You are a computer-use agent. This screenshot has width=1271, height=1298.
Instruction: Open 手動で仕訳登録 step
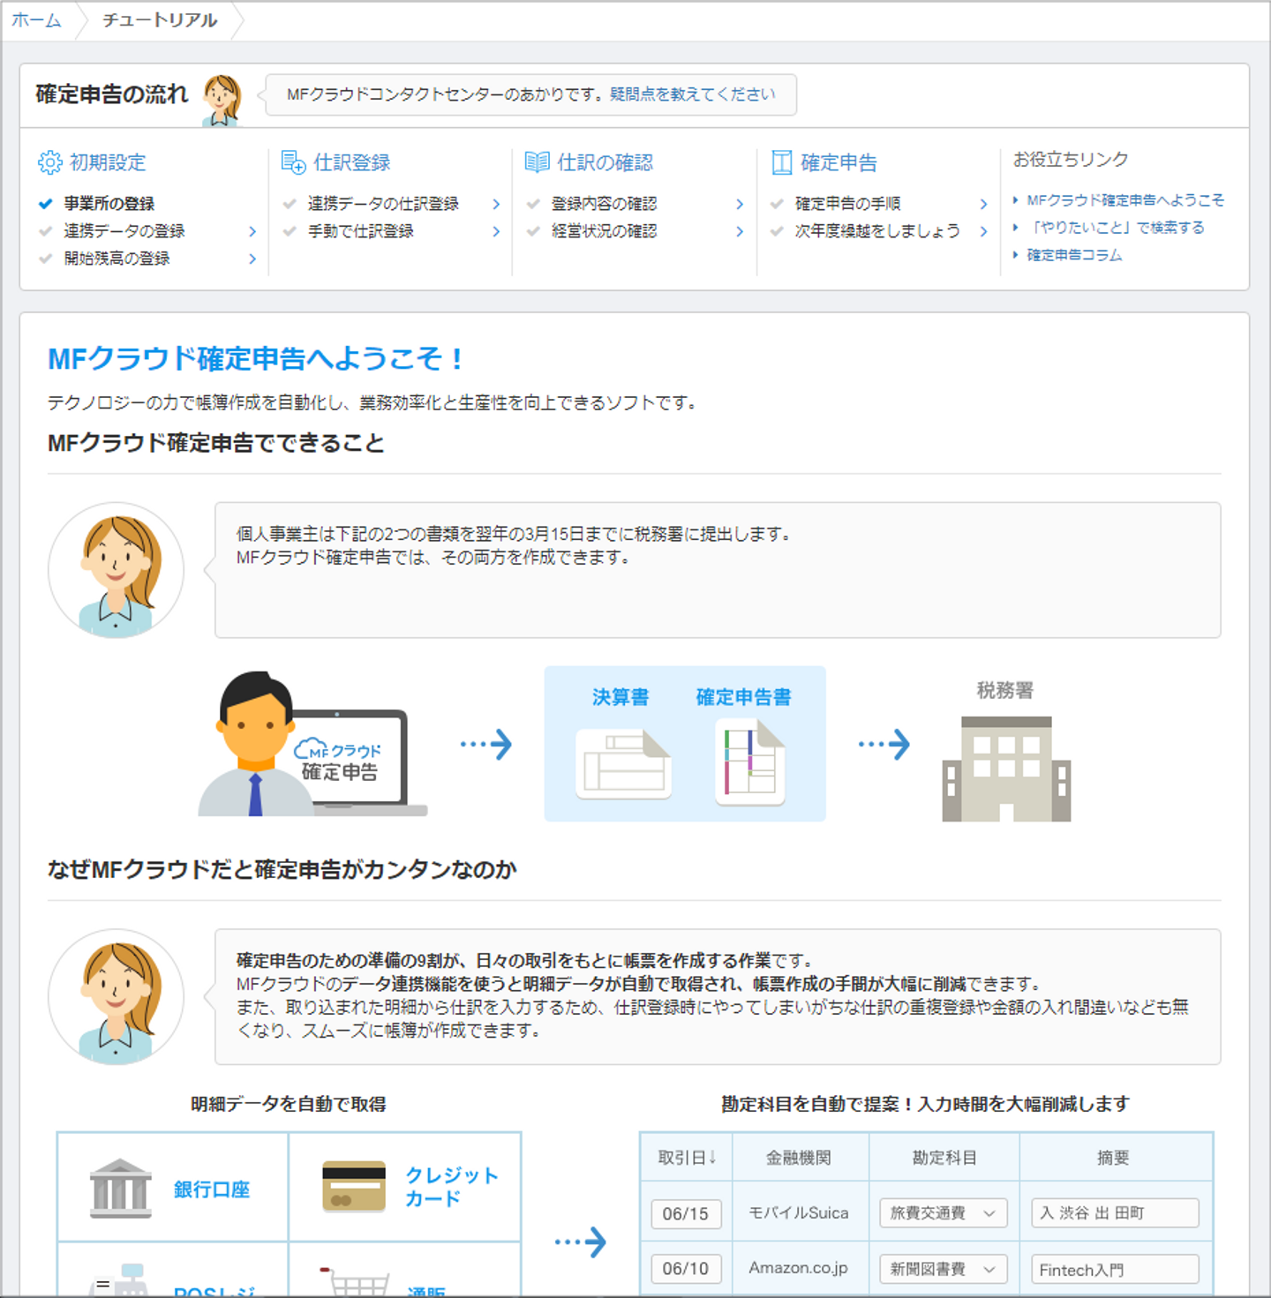(361, 231)
